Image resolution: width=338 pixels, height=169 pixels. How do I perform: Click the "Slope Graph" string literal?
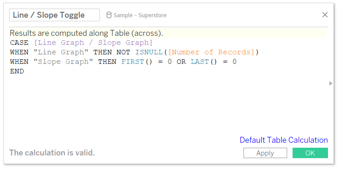pyautogui.click(x=63, y=62)
